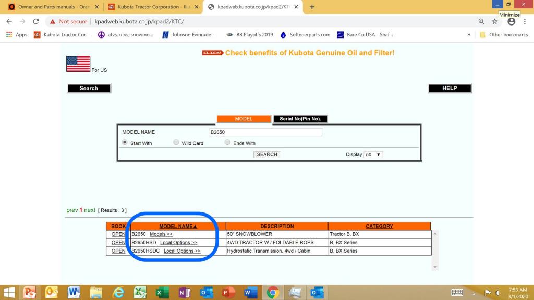Select Start With radio option
This screenshot has width=534, height=300.
(x=125, y=143)
